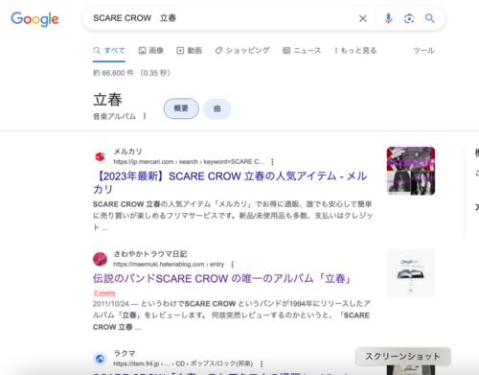Open the mercari result album thumbnail
This screenshot has height=375, width=479.
click(x=411, y=171)
